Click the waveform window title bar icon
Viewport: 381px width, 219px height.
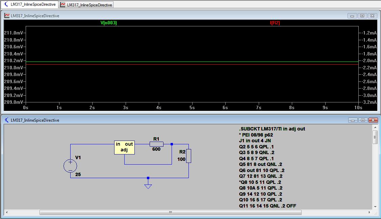click(x=6, y=16)
